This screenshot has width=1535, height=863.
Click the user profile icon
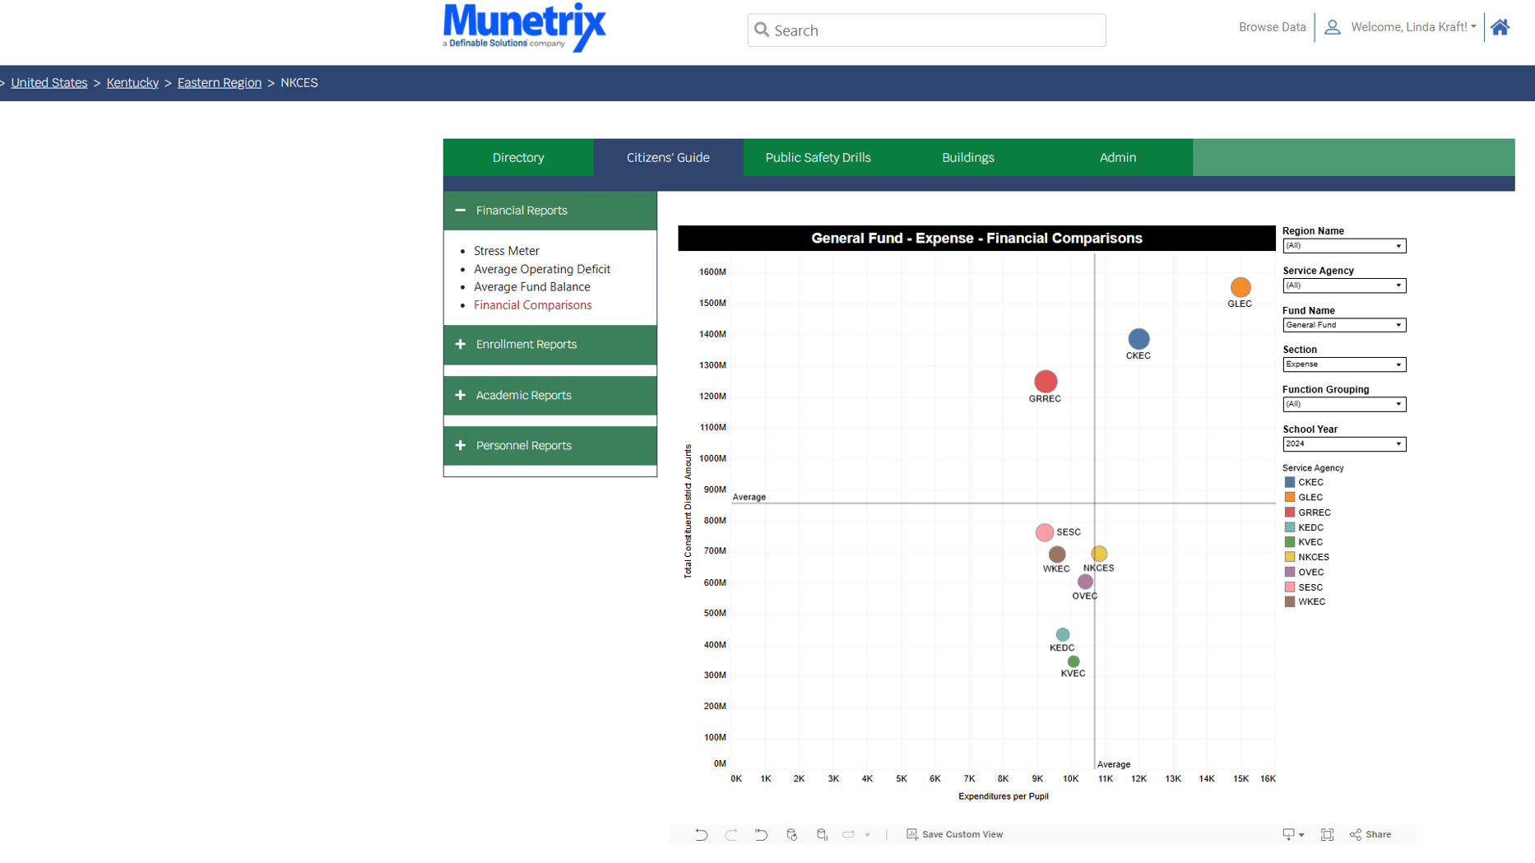click(x=1332, y=27)
